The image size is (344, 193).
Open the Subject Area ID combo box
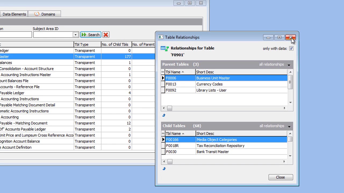(x=76, y=35)
